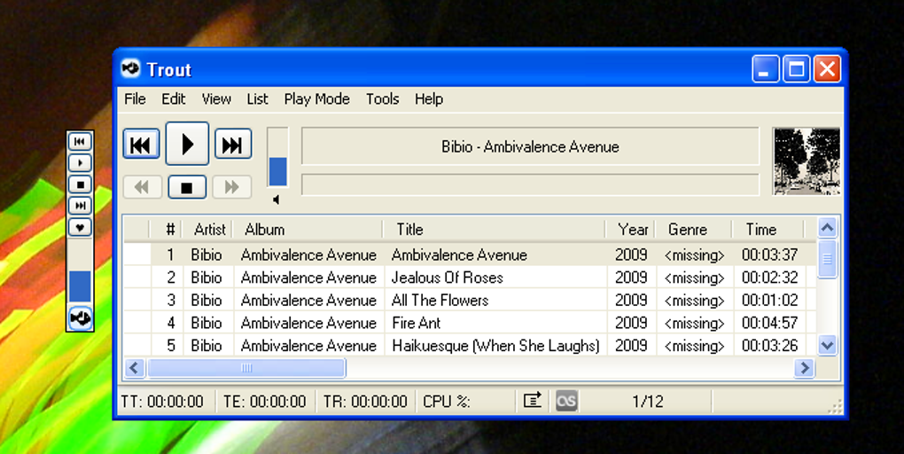This screenshot has width=904, height=454.
Task: Sort playlist by the Album column header
Action: coord(308,230)
